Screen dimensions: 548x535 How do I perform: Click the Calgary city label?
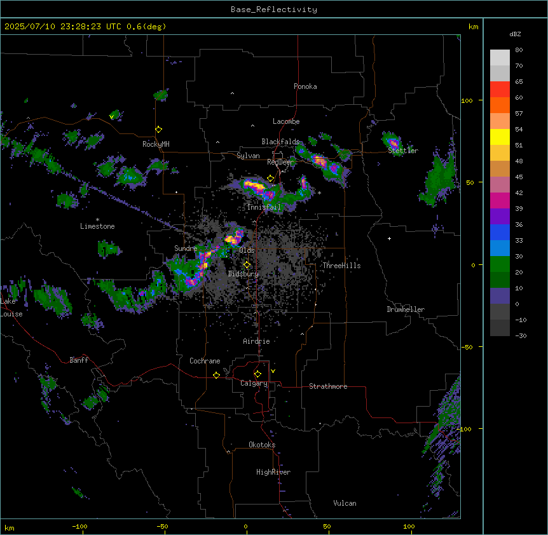tap(254, 383)
